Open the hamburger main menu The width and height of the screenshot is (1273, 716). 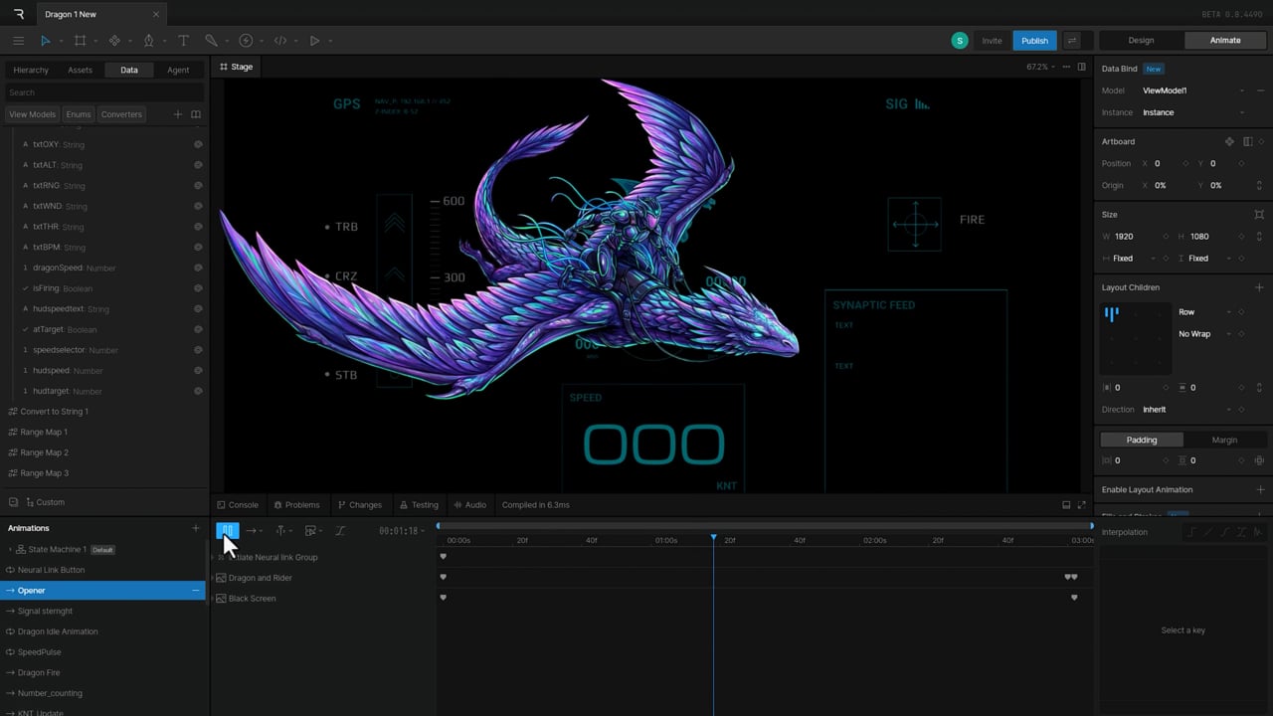click(x=18, y=41)
